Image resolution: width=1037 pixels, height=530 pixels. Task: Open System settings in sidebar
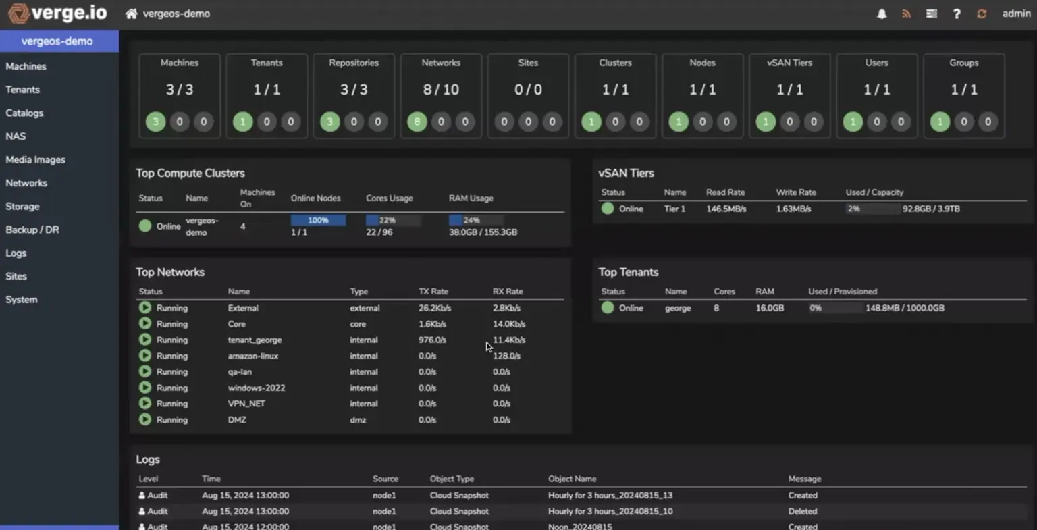[22, 299]
